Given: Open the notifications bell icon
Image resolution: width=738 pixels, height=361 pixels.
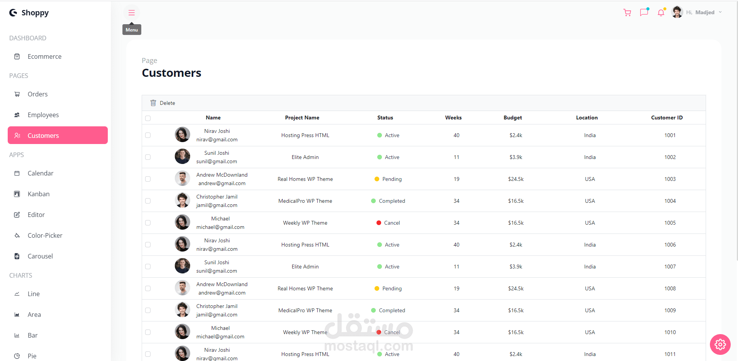Looking at the screenshot, I should click(661, 13).
